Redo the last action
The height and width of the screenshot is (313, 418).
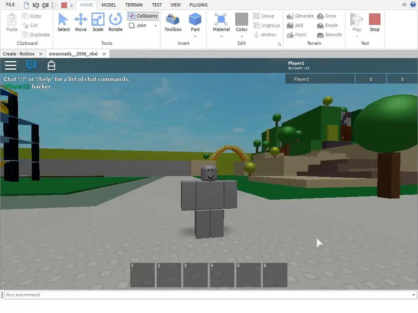[x=45, y=5]
